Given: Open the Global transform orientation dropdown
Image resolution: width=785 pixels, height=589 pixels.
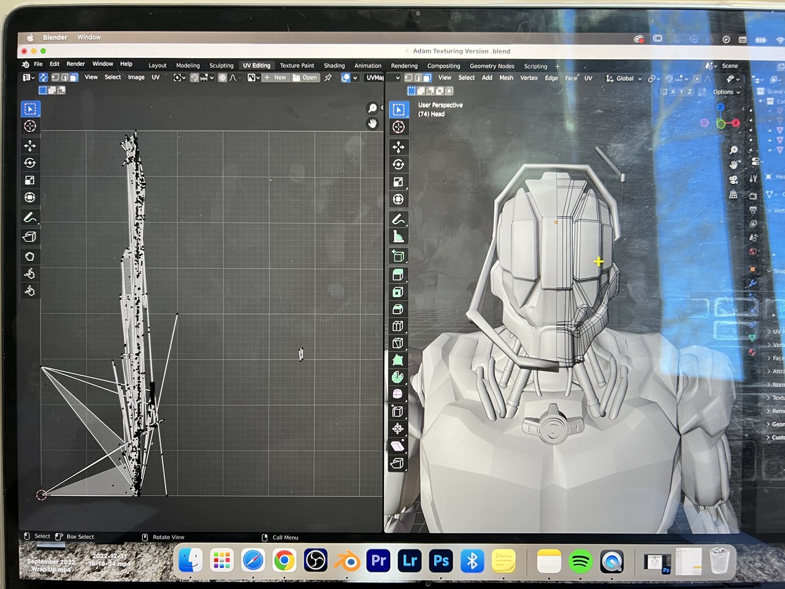Looking at the screenshot, I should pyautogui.click(x=624, y=79).
